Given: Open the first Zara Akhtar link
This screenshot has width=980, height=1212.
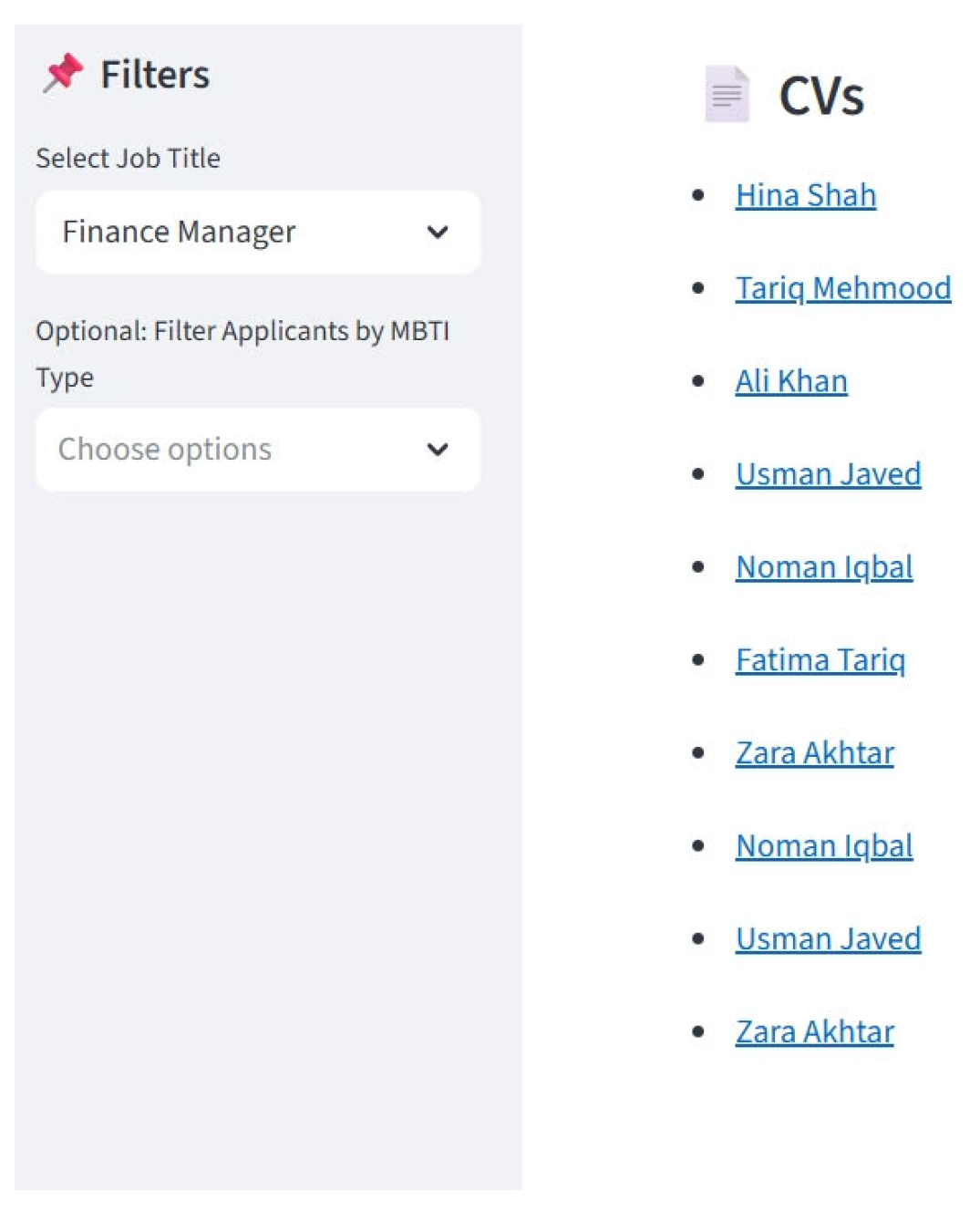Looking at the screenshot, I should click(814, 753).
